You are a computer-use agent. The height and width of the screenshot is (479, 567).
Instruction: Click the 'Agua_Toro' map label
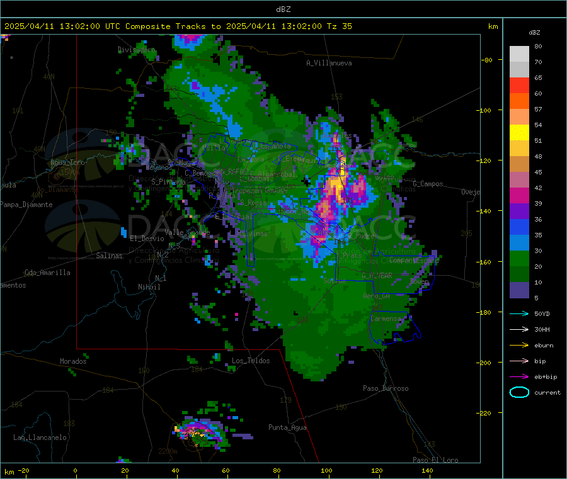(67, 162)
